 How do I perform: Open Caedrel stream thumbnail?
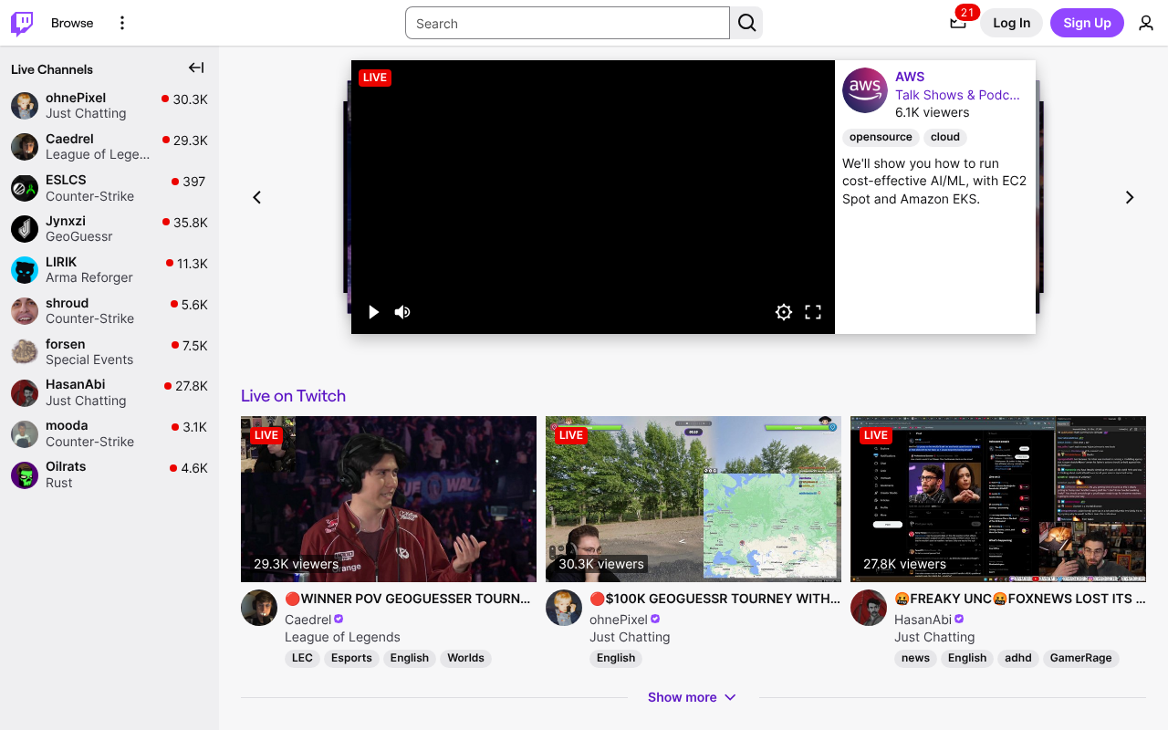tap(389, 499)
